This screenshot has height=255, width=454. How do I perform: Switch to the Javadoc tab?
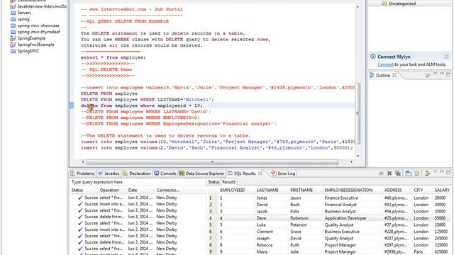tap(109, 174)
